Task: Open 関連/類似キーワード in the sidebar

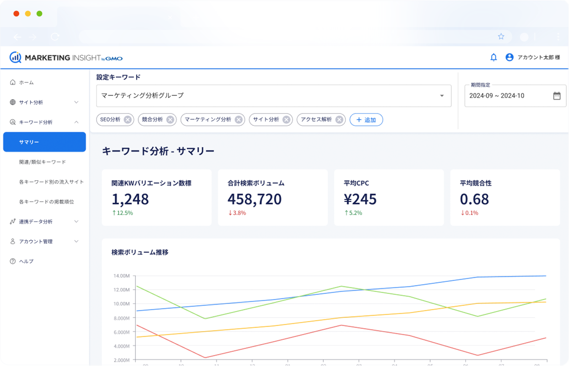Action: point(43,162)
